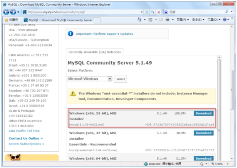237x168 pixels.
Task: Open the Page (P) menu
Action: pyautogui.click(x=183, y=20)
